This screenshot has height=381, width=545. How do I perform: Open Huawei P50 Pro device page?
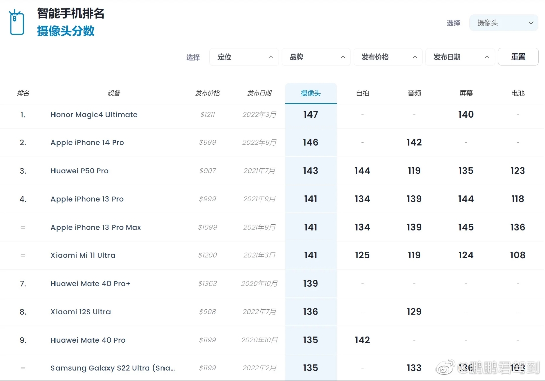pos(80,171)
